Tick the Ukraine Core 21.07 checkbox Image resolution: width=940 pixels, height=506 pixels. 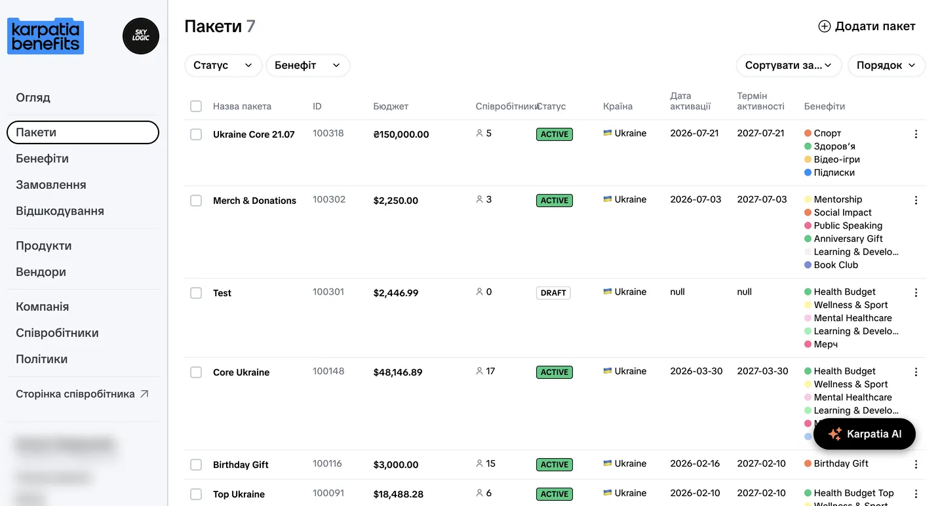(196, 134)
